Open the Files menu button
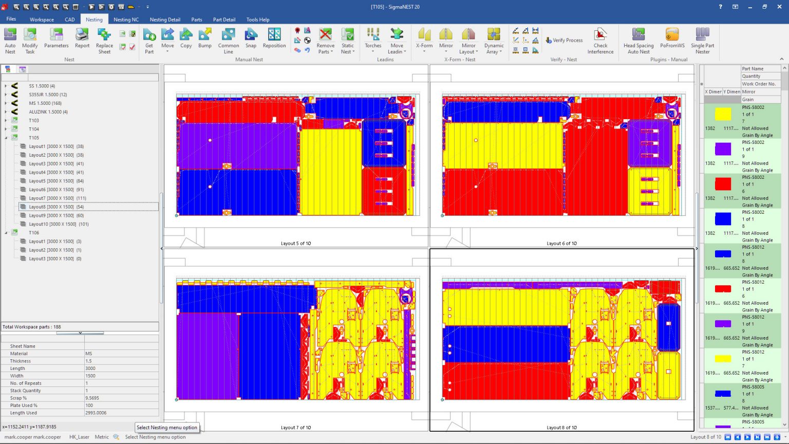 pos(11,19)
